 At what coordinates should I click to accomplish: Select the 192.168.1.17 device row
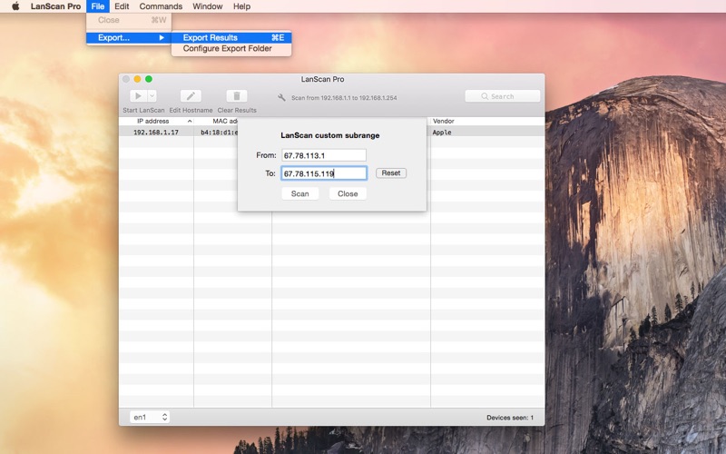click(x=156, y=133)
